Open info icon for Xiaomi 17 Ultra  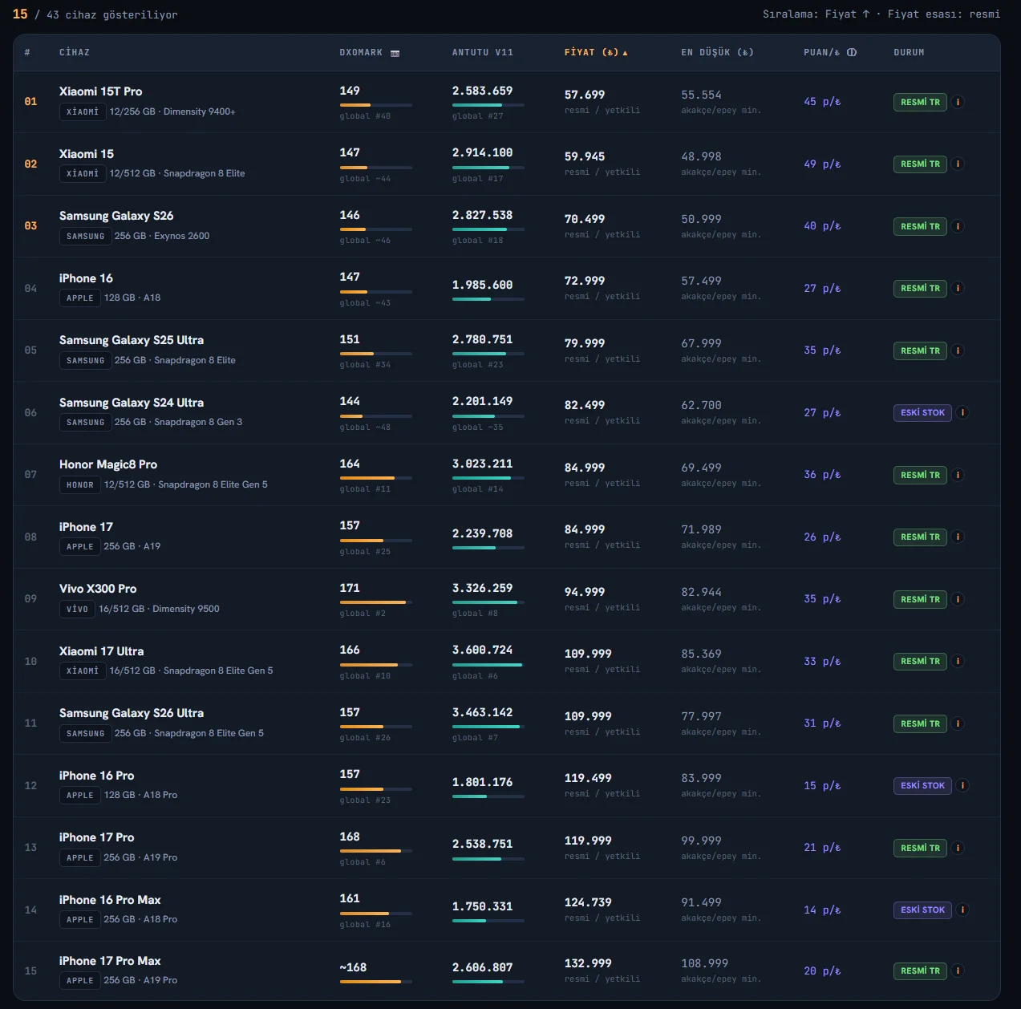(958, 661)
